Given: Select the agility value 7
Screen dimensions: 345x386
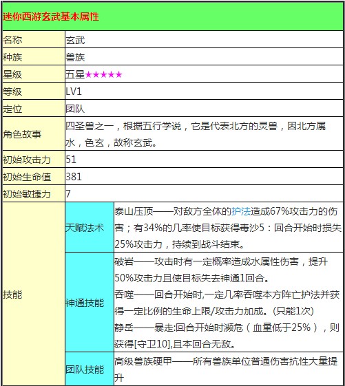Looking at the screenshot, I should (68, 194).
